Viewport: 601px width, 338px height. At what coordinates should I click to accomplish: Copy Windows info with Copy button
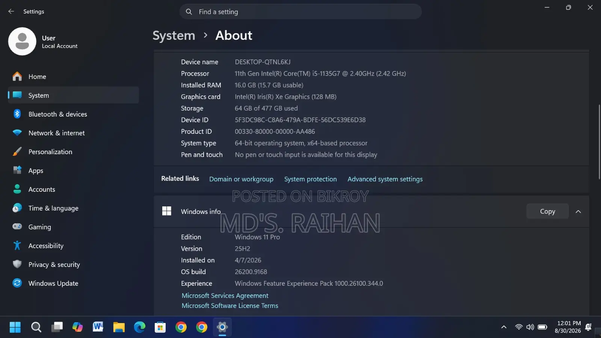point(547,211)
